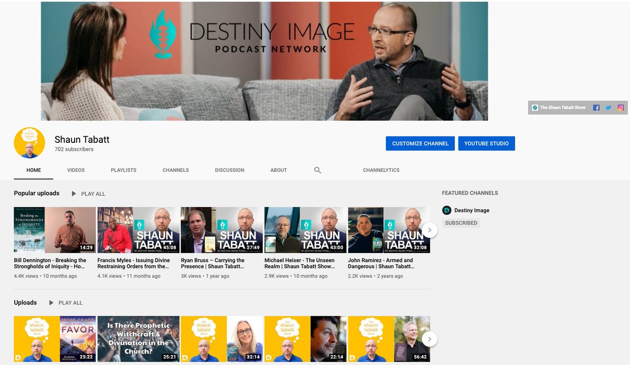Open the 32:14 upload thumbnail
630x365 pixels.
pos(222,339)
